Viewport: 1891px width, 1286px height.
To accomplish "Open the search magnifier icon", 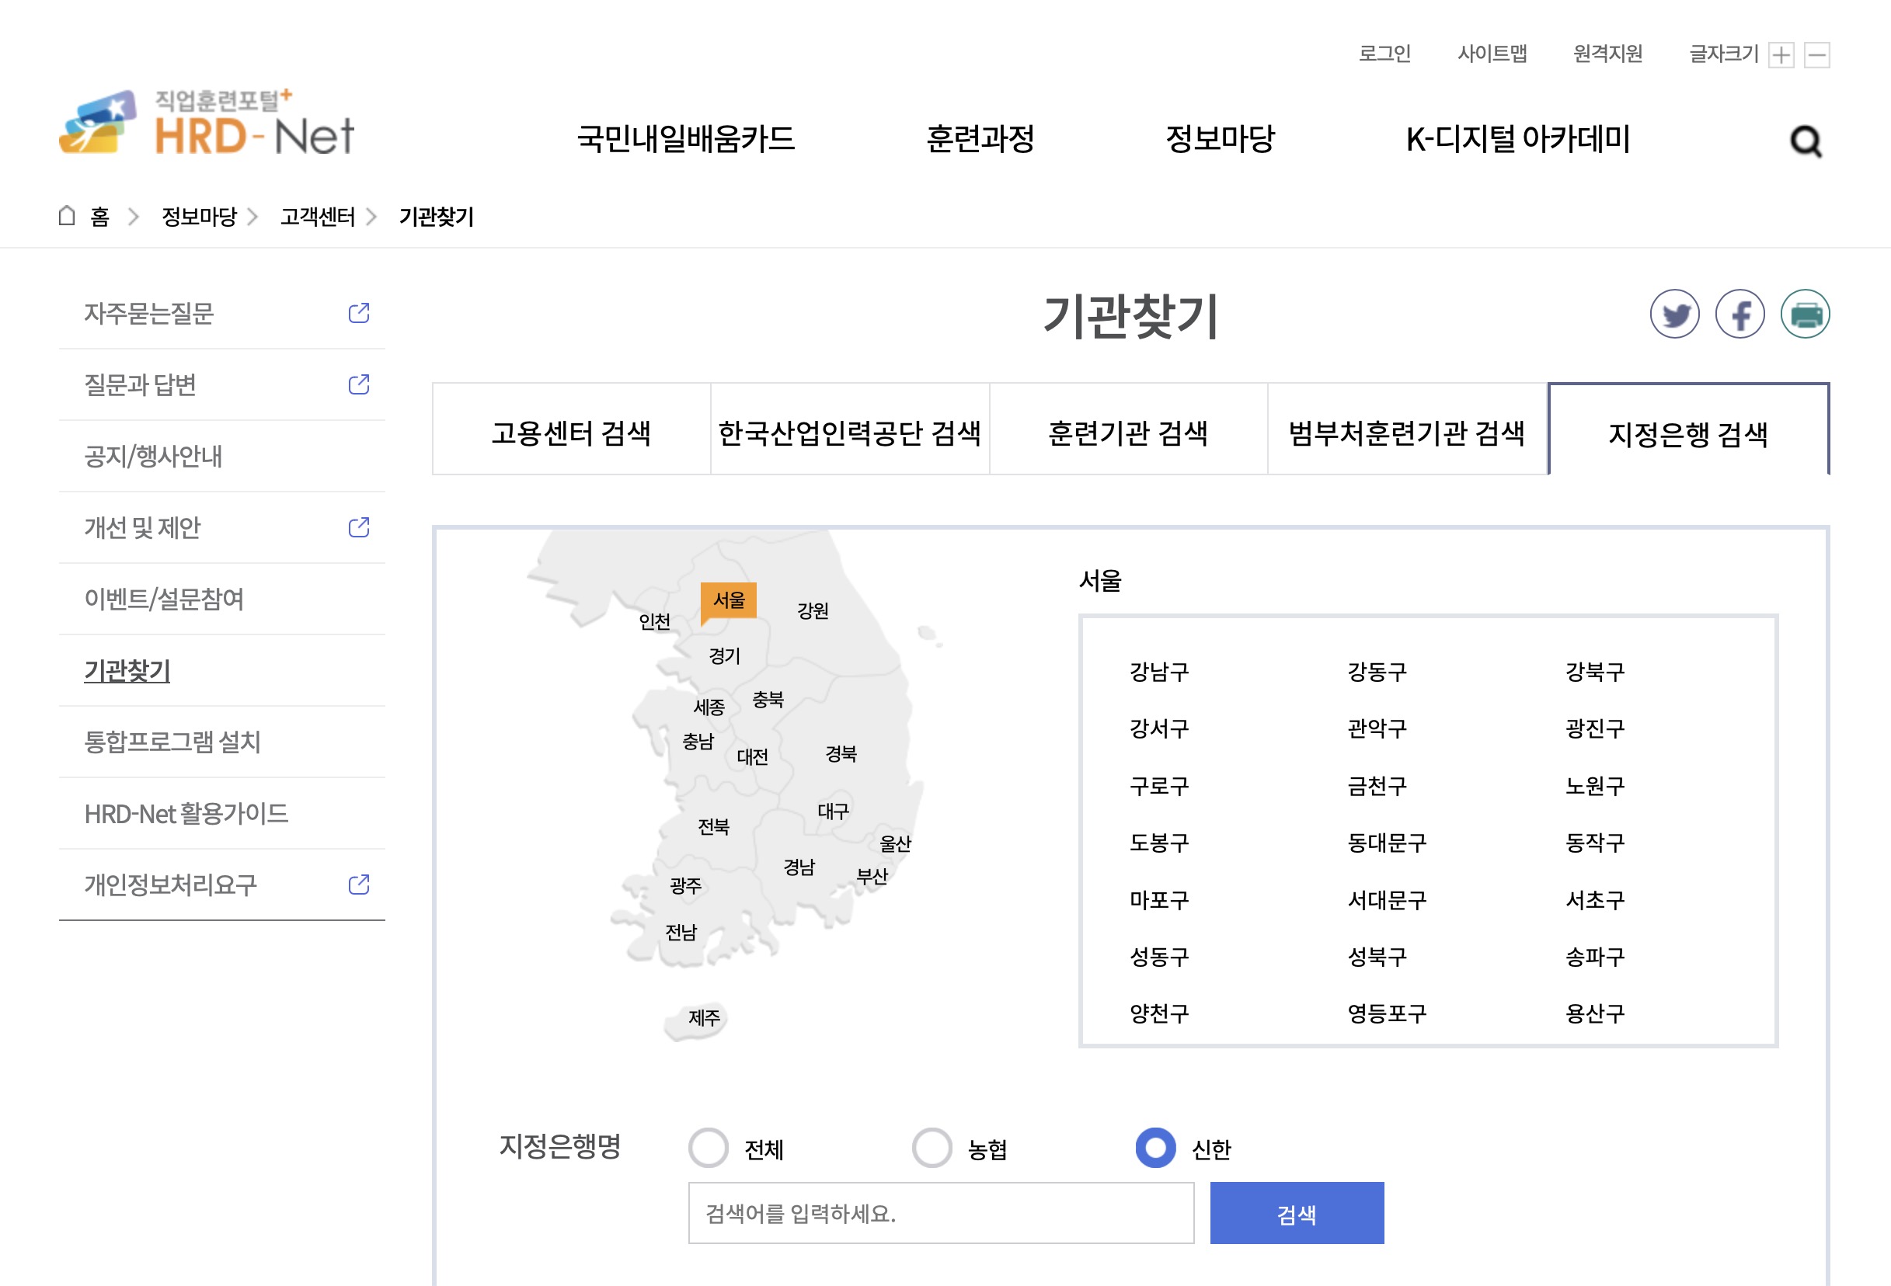I will point(1808,140).
